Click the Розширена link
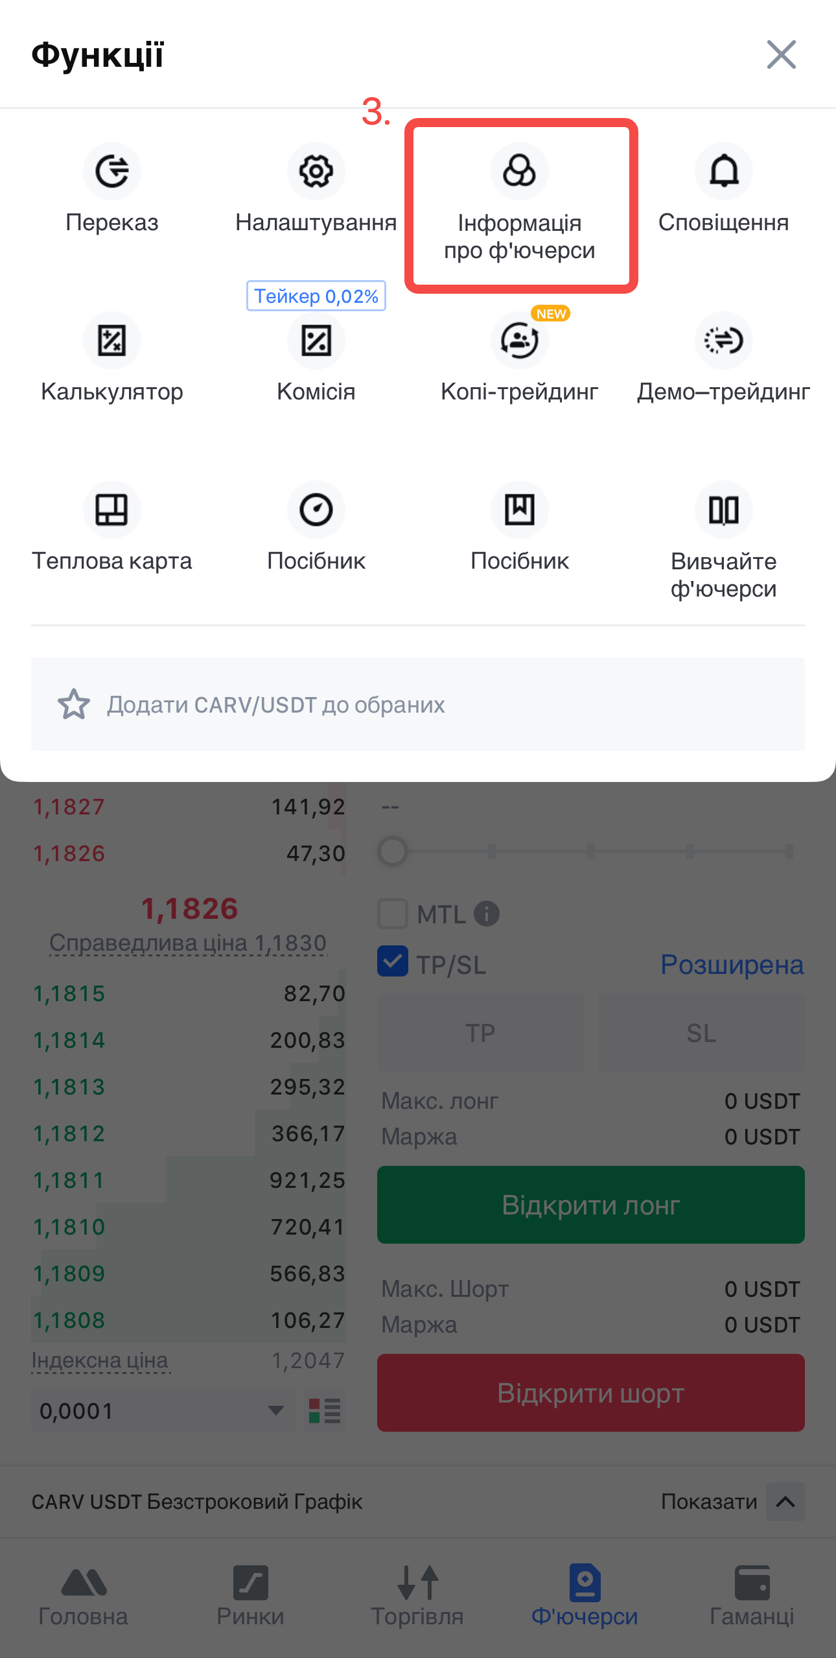The height and width of the screenshot is (1658, 836). (732, 965)
